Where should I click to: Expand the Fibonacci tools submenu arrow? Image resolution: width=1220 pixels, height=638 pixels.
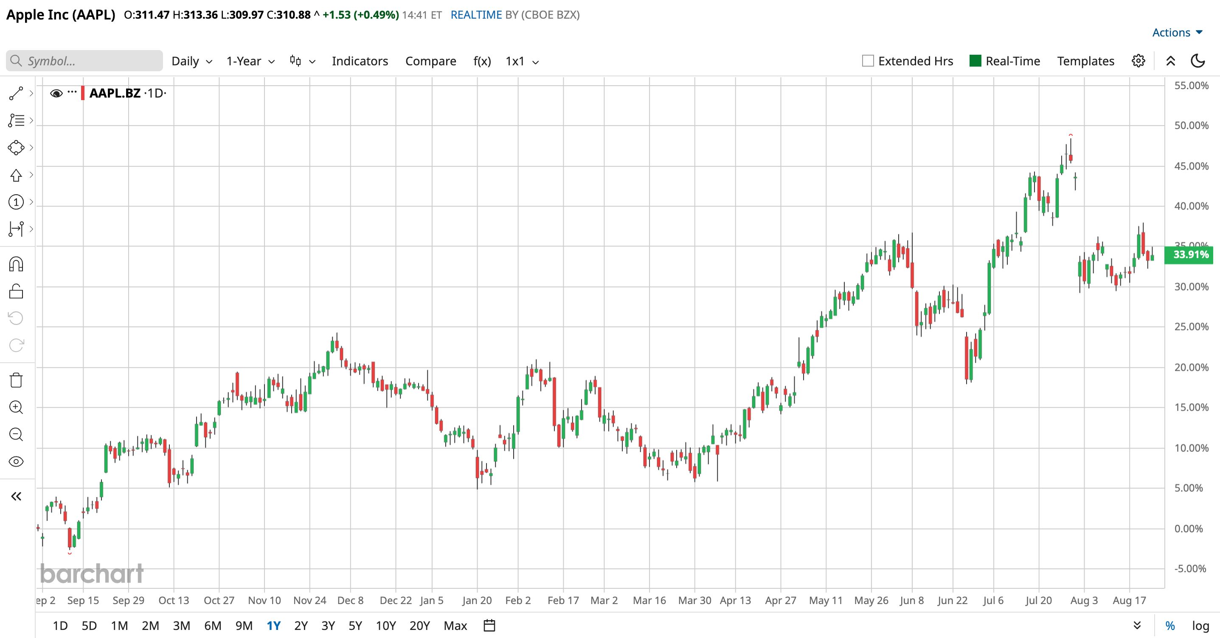[31, 120]
